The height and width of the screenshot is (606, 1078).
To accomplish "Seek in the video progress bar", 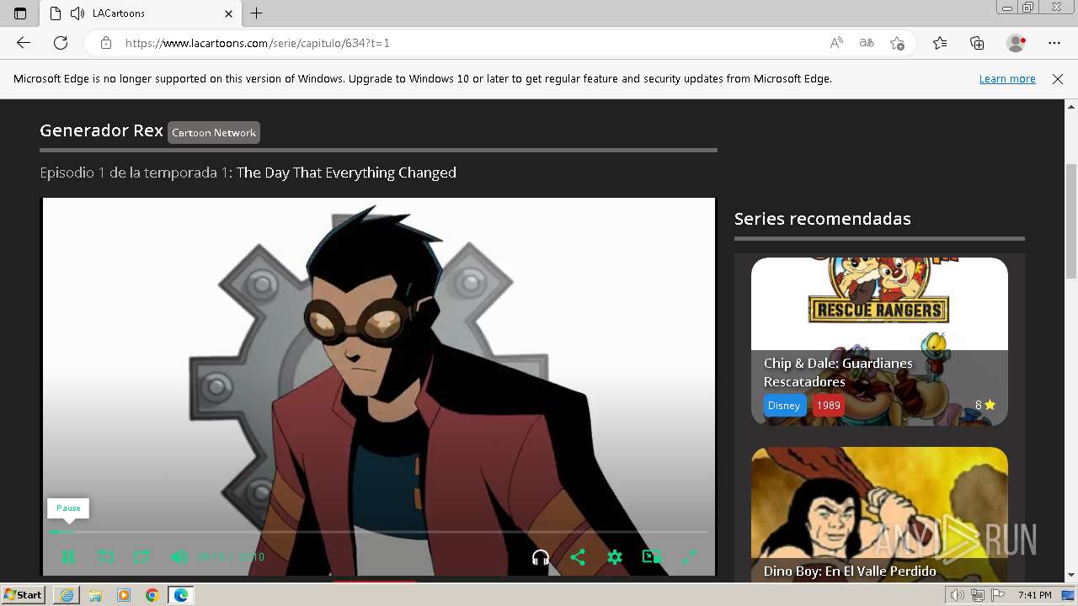I will (378, 532).
